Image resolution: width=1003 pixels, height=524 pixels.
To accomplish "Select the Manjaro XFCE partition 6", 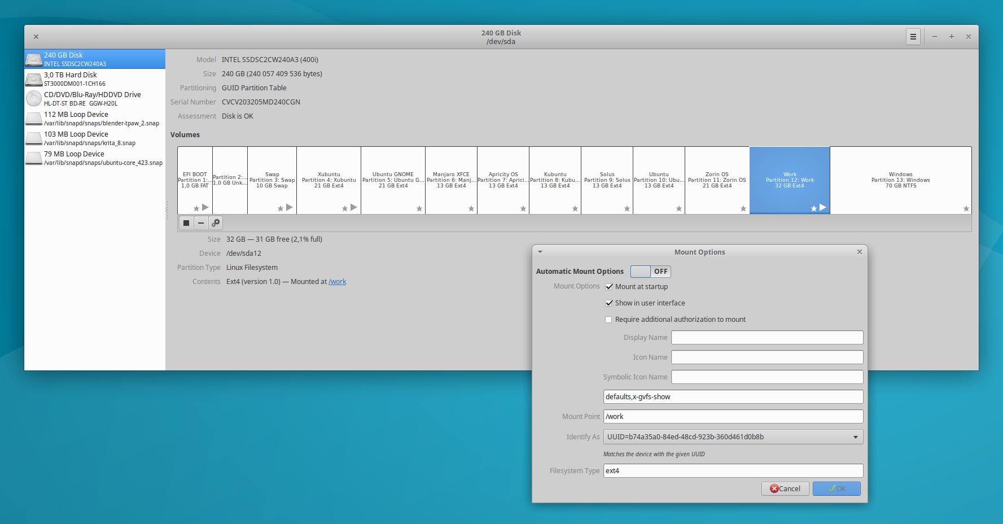I will pyautogui.click(x=451, y=180).
